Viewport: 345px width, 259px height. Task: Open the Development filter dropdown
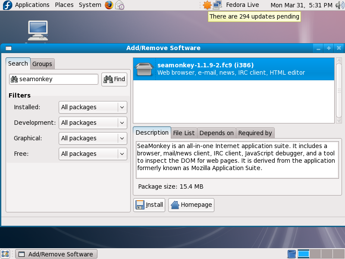point(93,123)
